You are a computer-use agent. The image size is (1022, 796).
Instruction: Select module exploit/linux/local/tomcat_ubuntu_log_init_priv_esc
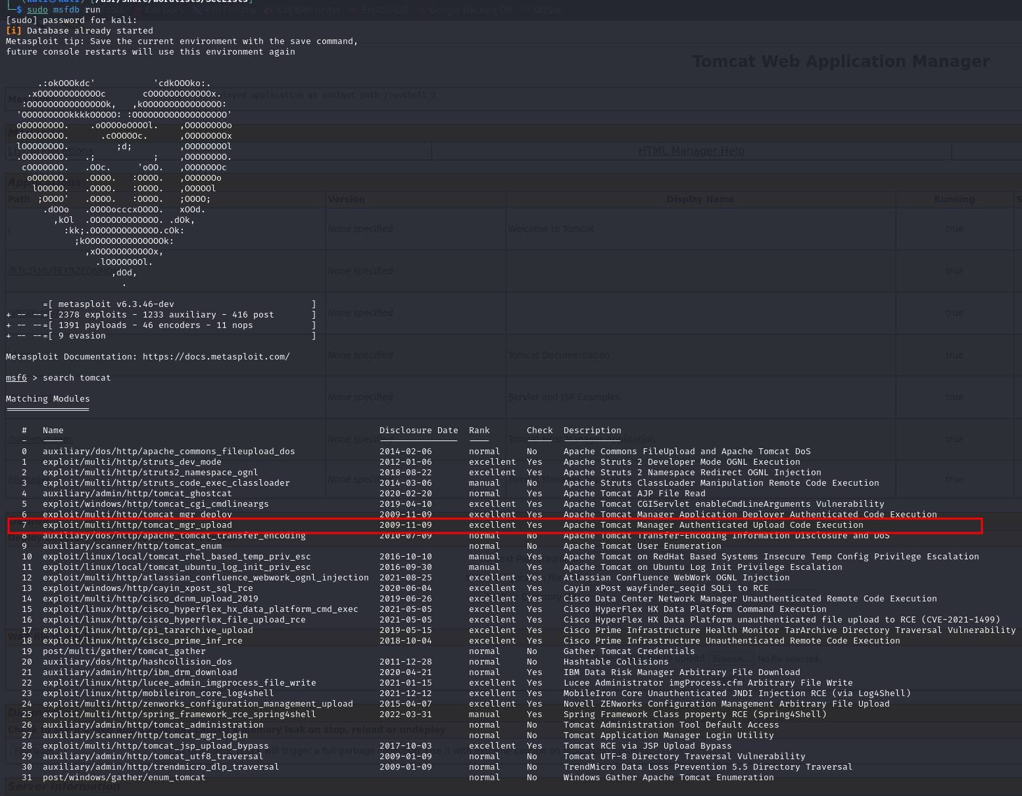click(177, 567)
